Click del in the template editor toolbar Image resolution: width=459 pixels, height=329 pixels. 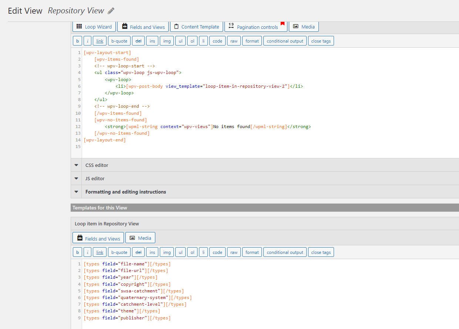tap(138, 252)
